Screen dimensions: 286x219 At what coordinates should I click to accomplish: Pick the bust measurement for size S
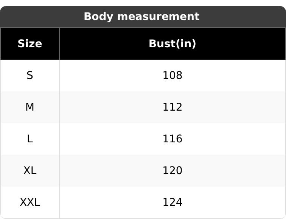click(172, 76)
